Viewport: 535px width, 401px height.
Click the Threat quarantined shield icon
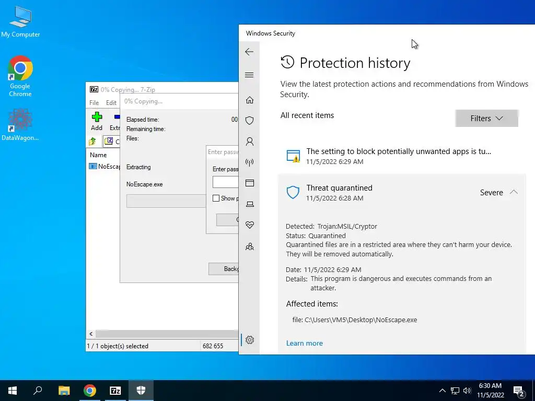point(293,192)
